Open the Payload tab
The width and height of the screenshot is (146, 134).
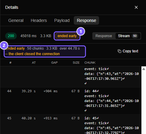[x=62, y=20]
